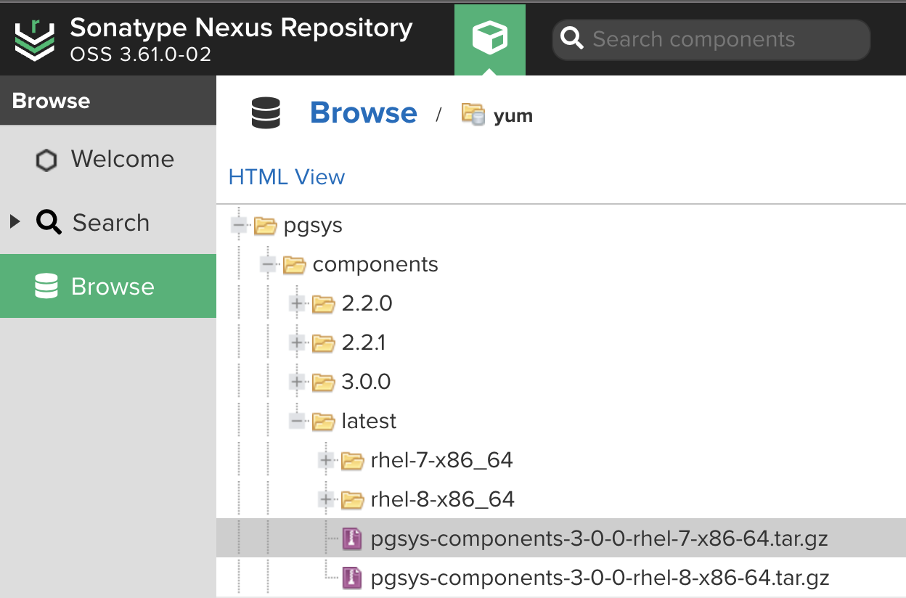
Task: Click the Browse database icon in sidebar
Action: coord(46,286)
